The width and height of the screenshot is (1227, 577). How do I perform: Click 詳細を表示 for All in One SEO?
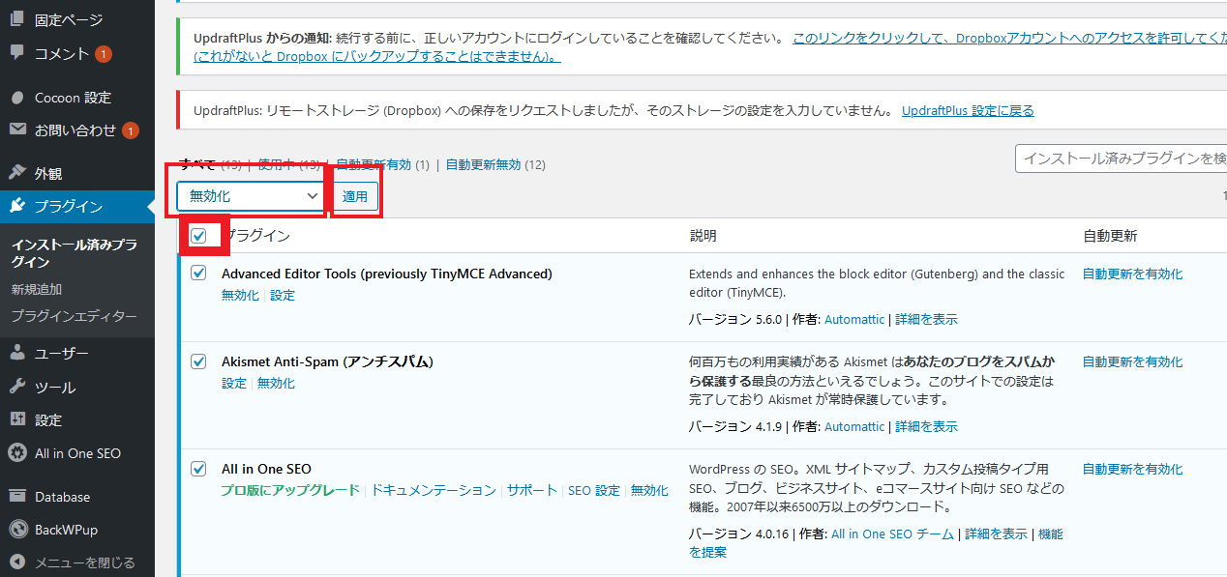click(x=996, y=534)
